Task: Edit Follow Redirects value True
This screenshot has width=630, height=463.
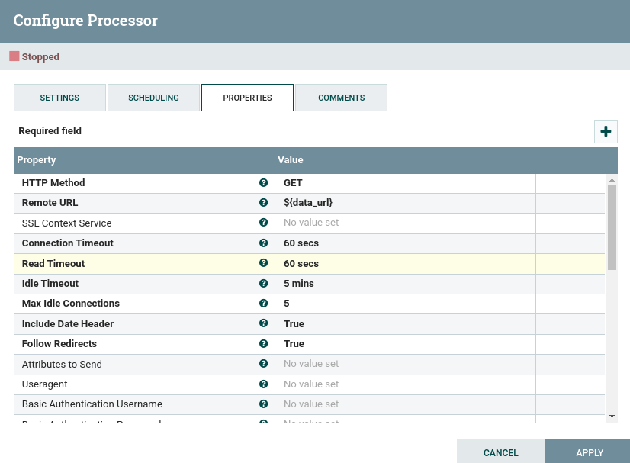Action: (405, 344)
